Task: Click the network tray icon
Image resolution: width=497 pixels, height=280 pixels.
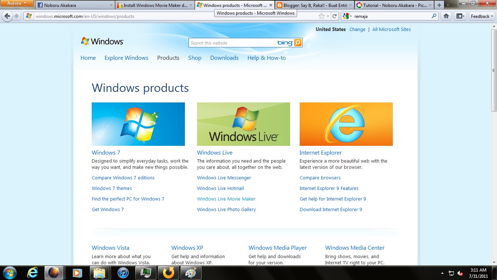Action: 451,273
